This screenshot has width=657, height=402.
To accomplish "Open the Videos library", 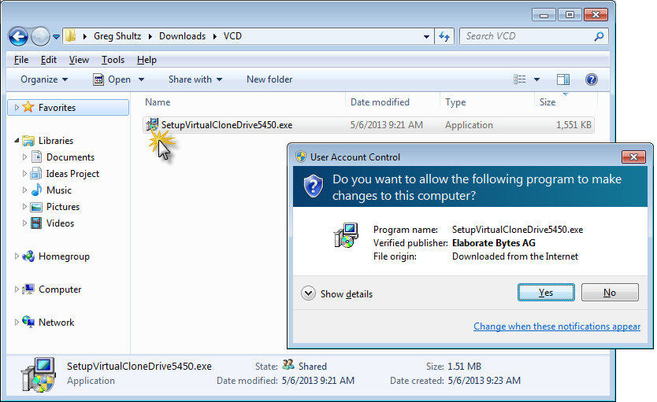I will pyautogui.click(x=61, y=223).
